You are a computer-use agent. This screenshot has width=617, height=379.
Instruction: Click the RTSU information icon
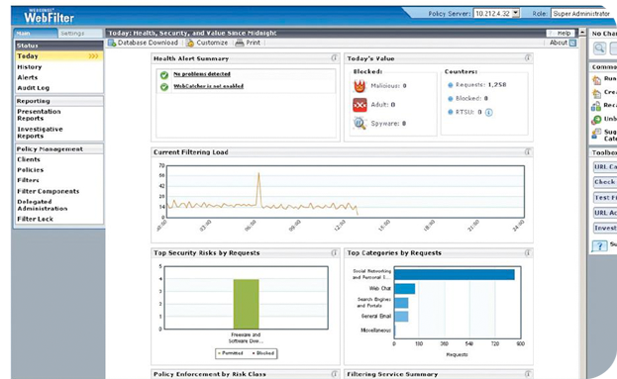[488, 113]
